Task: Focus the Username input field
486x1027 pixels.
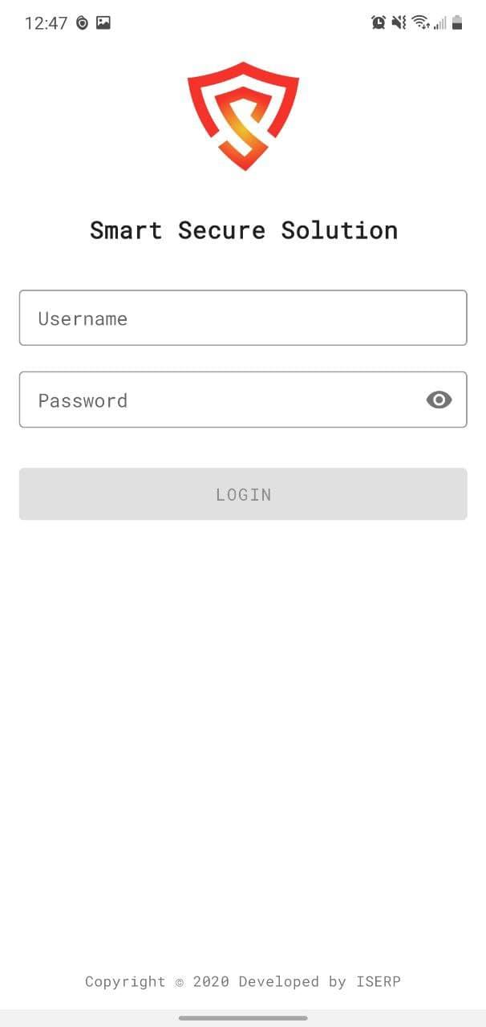Action: tap(243, 318)
